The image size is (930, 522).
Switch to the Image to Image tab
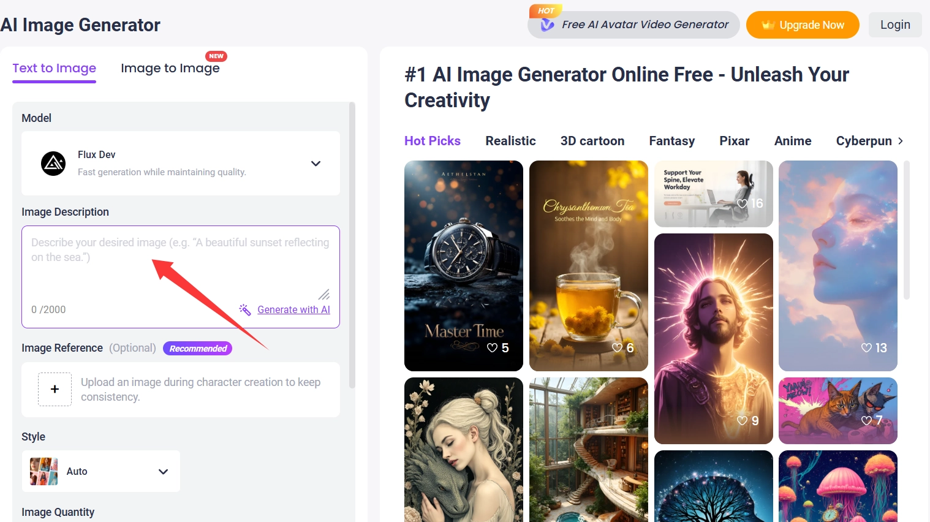pyautogui.click(x=170, y=68)
